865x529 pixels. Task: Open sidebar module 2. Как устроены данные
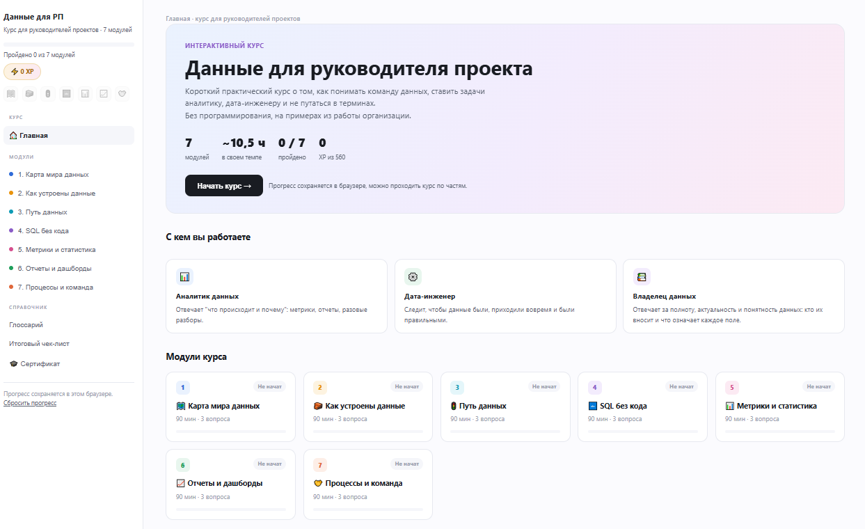tap(69, 193)
